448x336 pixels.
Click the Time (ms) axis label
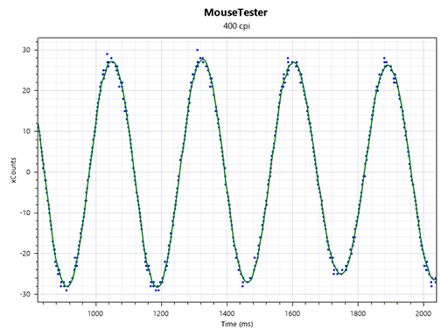pyautogui.click(x=237, y=324)
